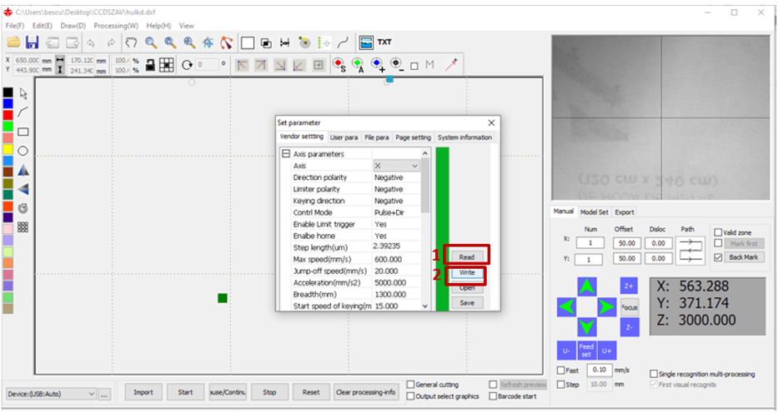Select the yellow layer color swatch

[x=8, y=149]
